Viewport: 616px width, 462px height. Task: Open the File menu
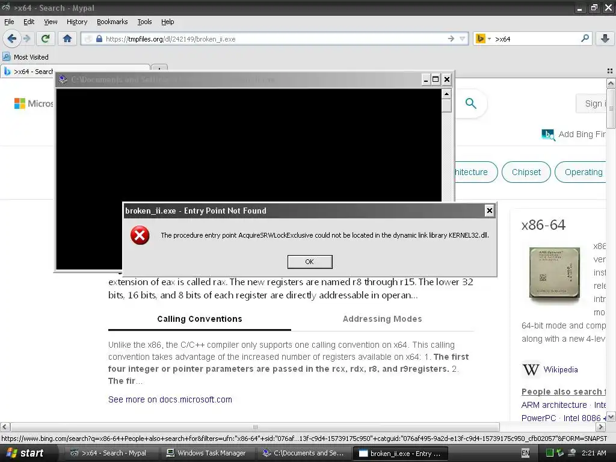click(9, 22)
